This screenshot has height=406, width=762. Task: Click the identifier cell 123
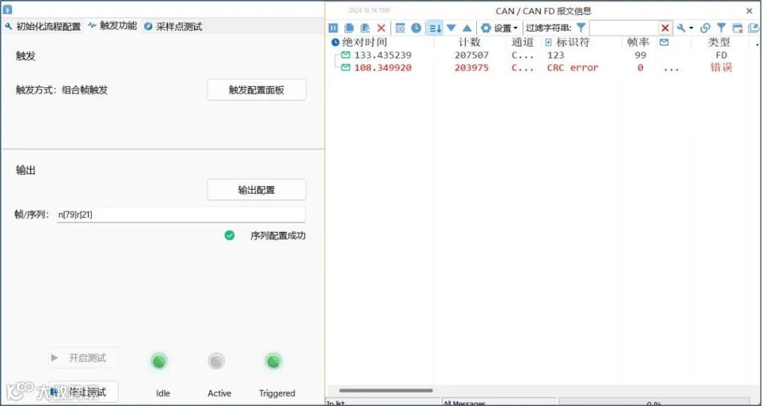click(555, 55)
